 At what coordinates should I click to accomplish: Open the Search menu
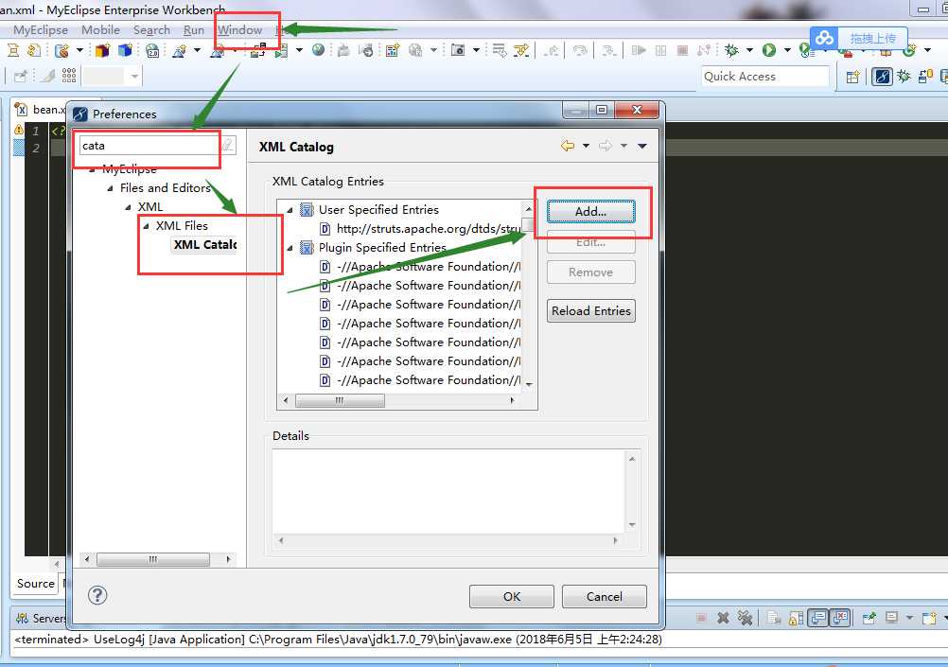click(x=151, y=29)
